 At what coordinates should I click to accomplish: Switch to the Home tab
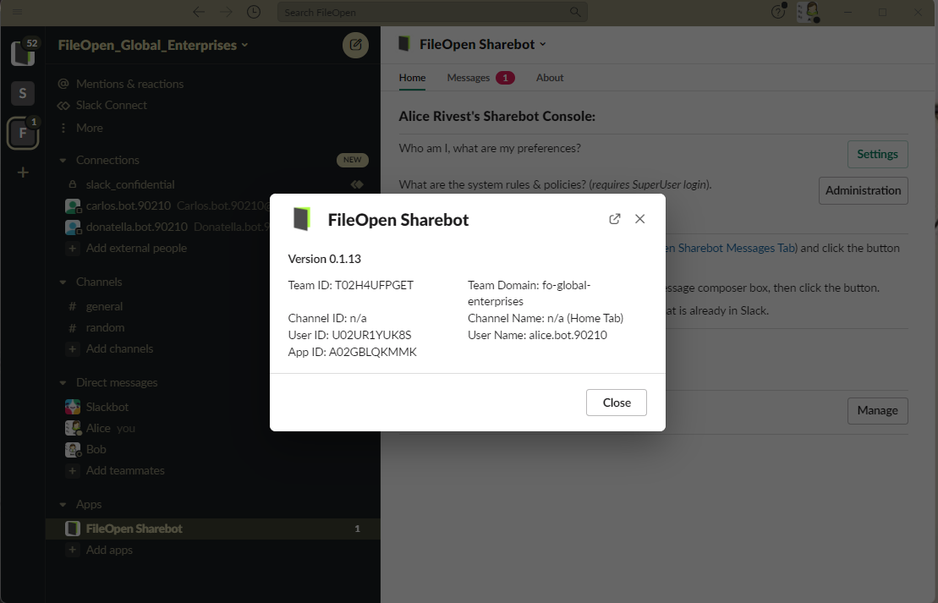(412, 78)
